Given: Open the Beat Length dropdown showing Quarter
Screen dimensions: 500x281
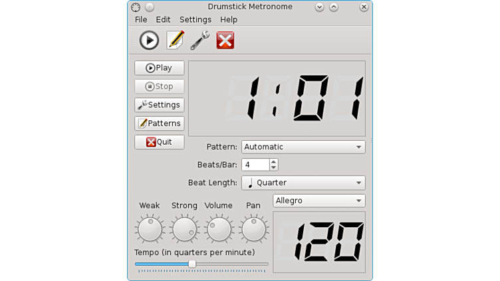Looking at the screenshot, I should point(303,183).
